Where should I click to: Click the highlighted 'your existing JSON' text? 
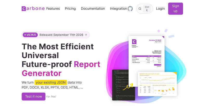(x=50, y=82)
